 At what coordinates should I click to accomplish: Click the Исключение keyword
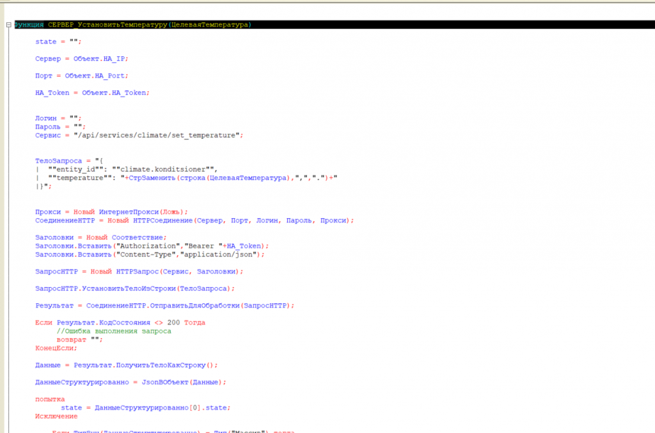tap(56, 416)
